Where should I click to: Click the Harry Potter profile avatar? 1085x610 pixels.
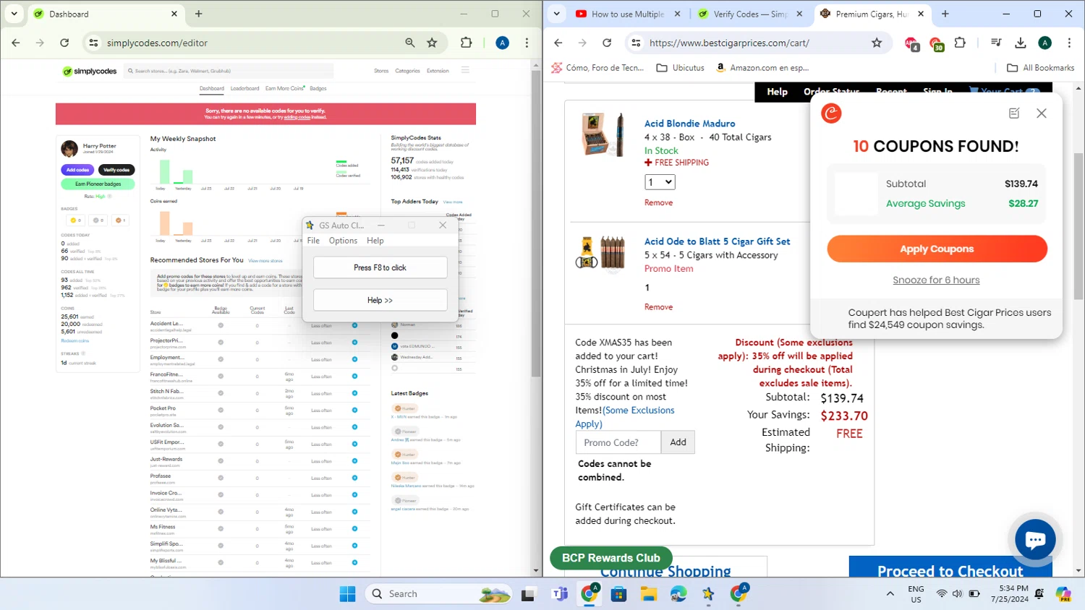pos(69,149)
